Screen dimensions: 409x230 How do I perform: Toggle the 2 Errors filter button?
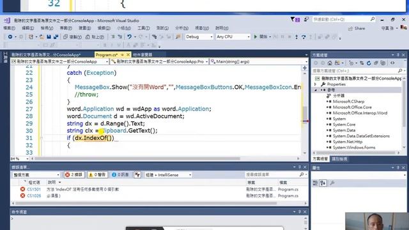tap(74, 174)
